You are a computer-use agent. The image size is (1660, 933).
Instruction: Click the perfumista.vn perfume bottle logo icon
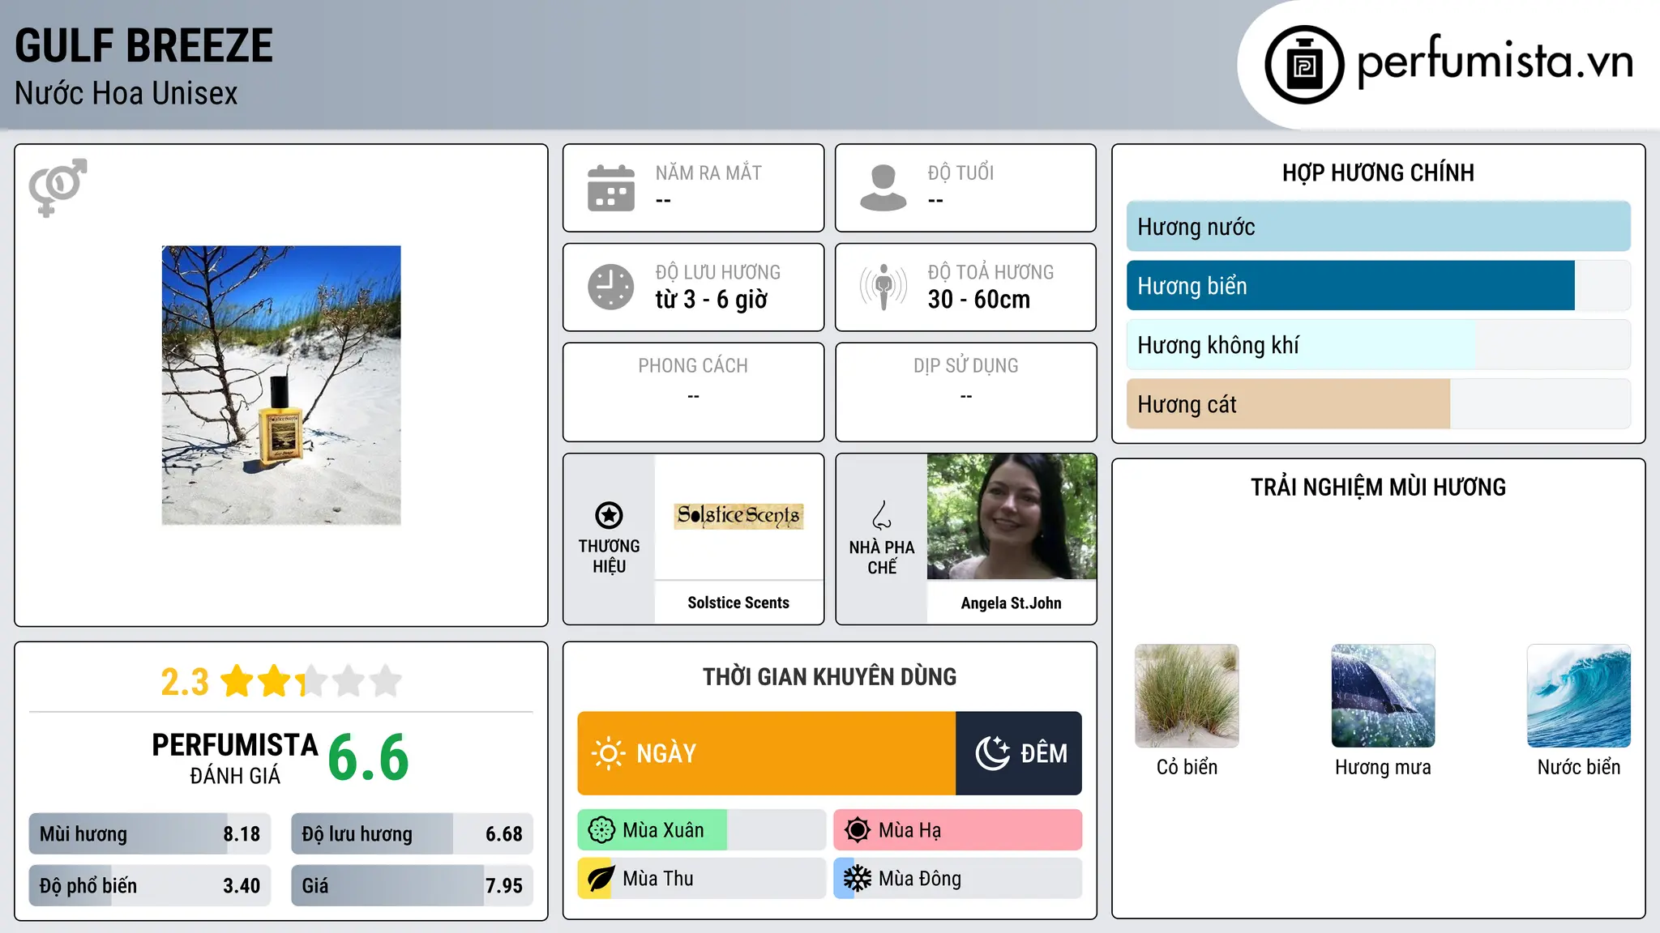pyautogui.click(x=1304, y=65)
